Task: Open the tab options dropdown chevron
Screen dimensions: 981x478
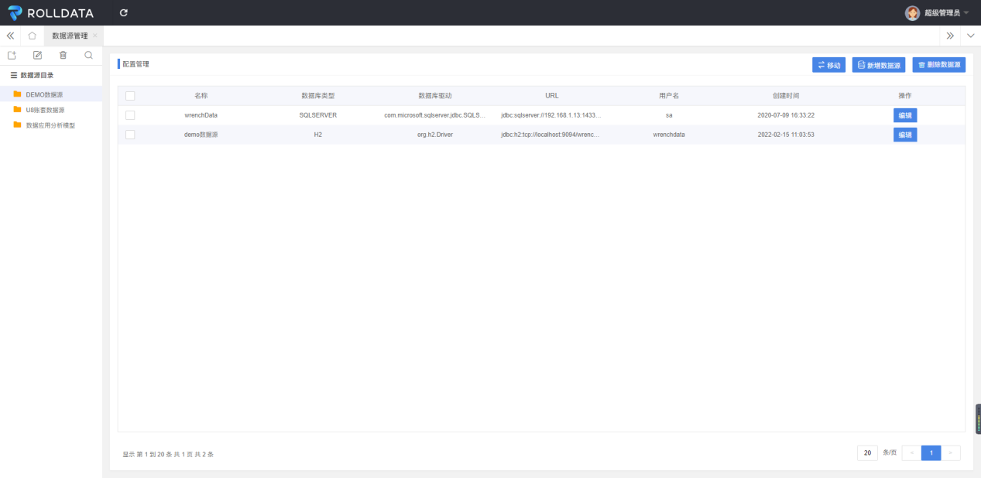Action: pos(971,36)
